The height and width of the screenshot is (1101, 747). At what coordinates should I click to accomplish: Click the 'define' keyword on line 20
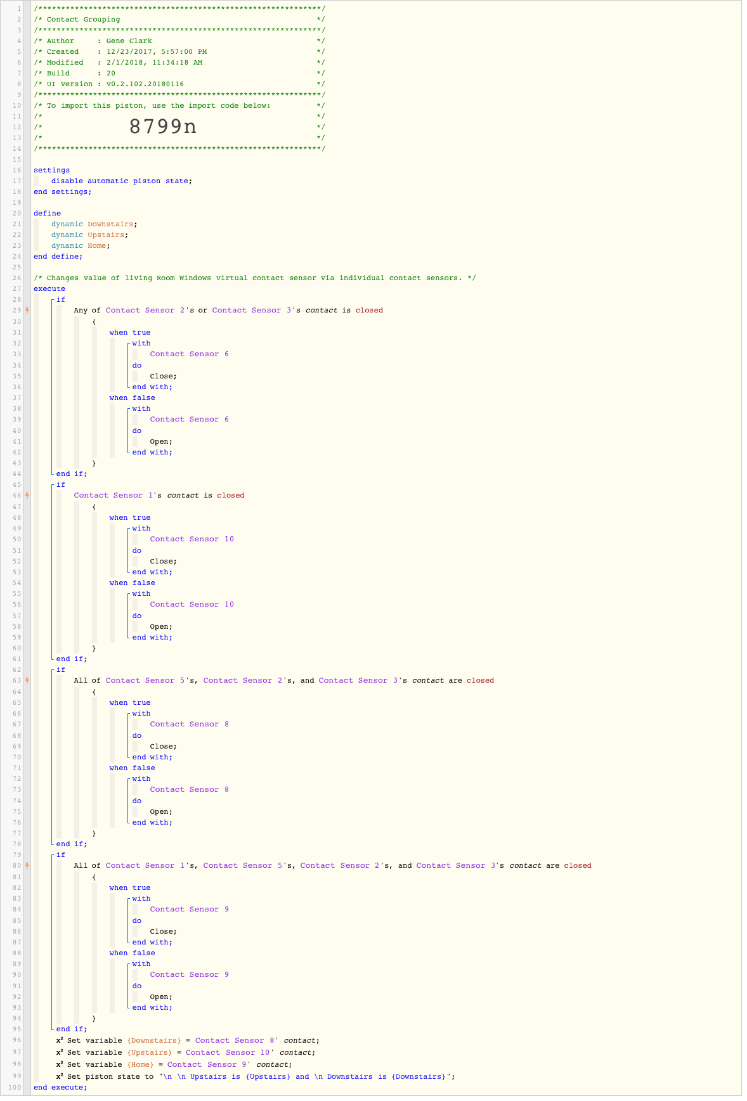click(x=48, y=214)
